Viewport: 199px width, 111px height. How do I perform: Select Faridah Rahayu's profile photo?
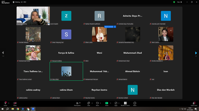coord(33,34)
